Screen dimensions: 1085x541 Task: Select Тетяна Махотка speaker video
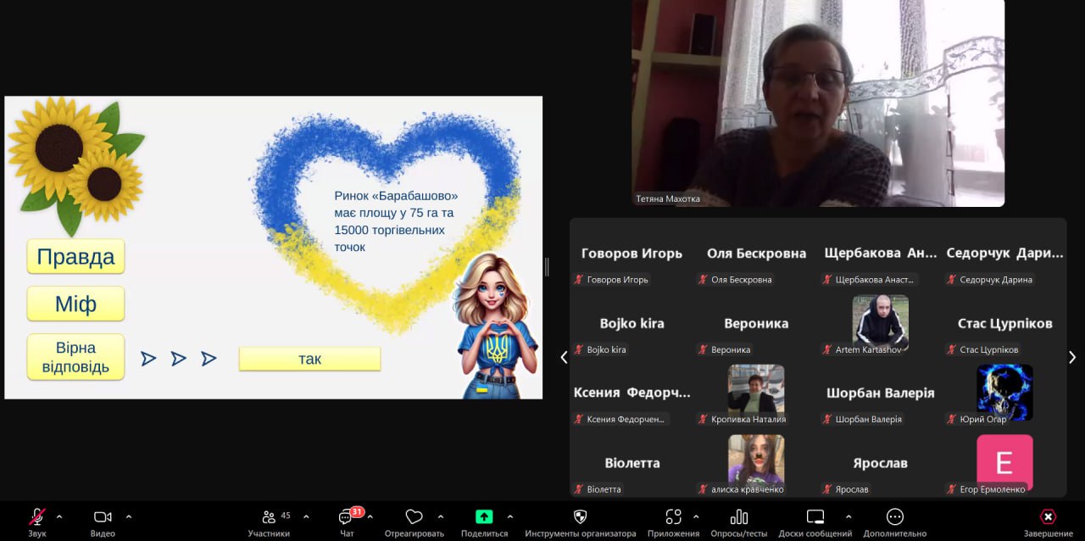click(x=818, y=103)
